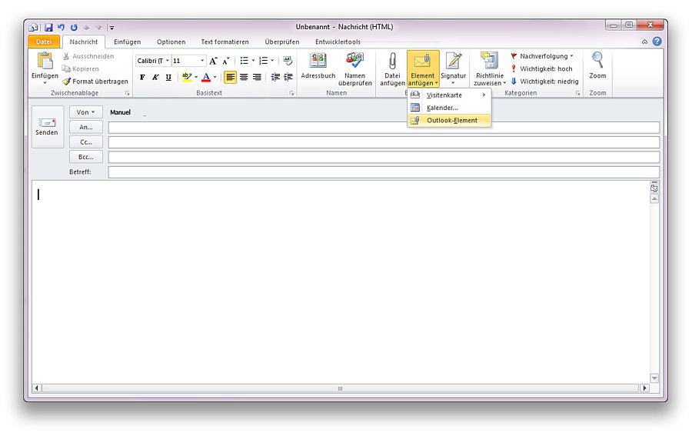The height and width of the screenshot is (433, 692).
Task: Click the Outlook Help question mark icon
Action: coord(657,42)
